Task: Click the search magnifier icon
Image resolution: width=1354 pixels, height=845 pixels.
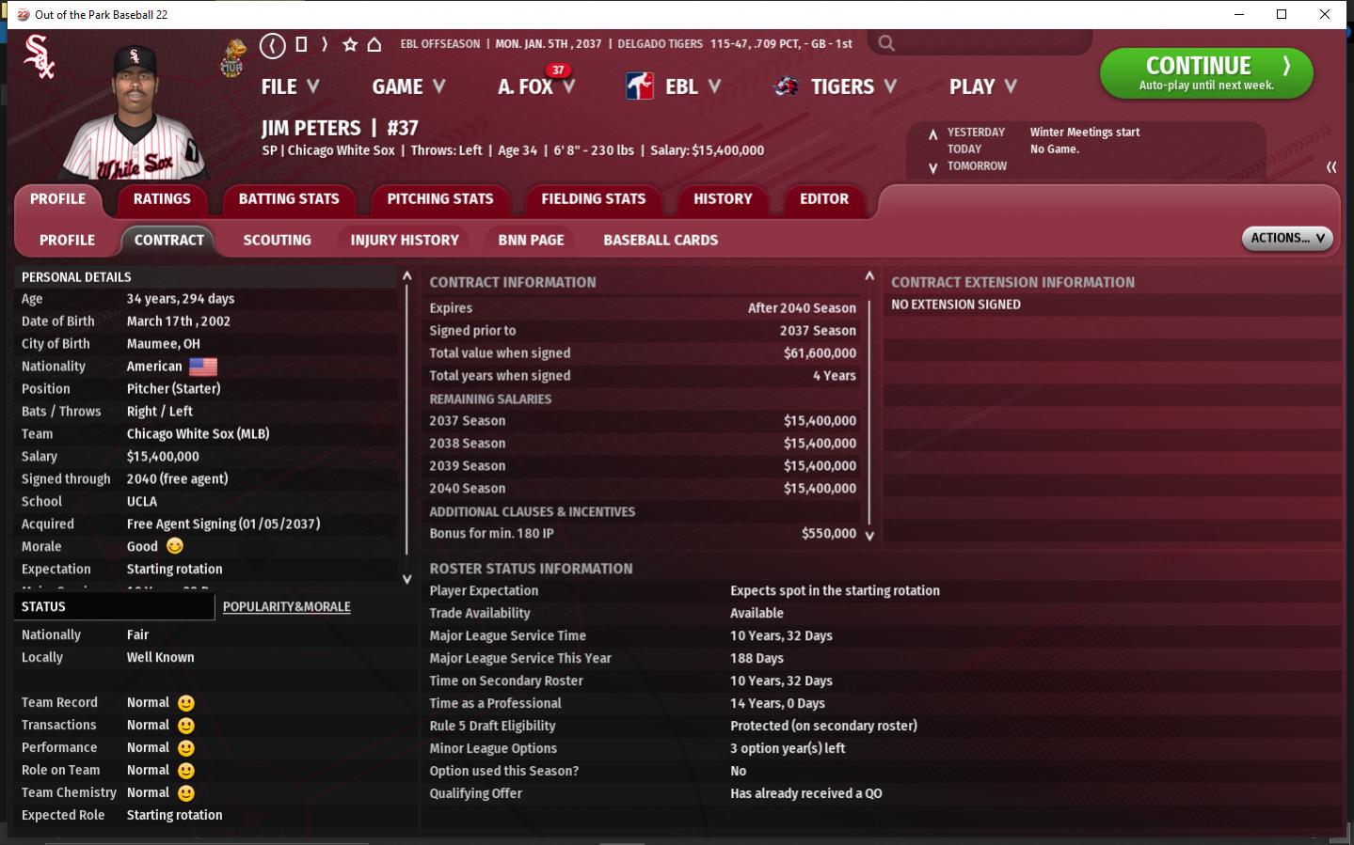Action: pos(886,43)
